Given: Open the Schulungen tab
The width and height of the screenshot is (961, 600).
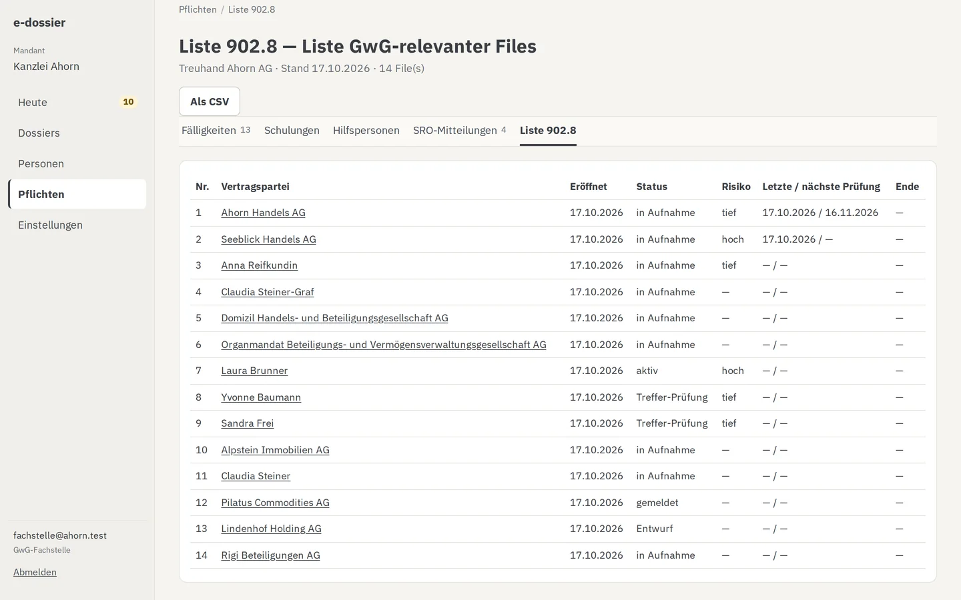Looking at the screenshot, I should 292,130.
